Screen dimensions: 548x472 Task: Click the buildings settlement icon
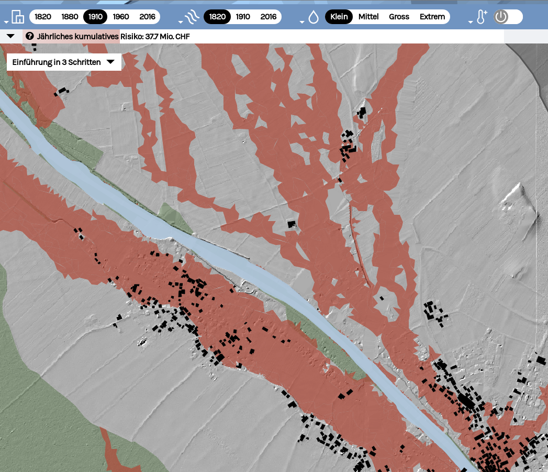[x=18, y=17]
